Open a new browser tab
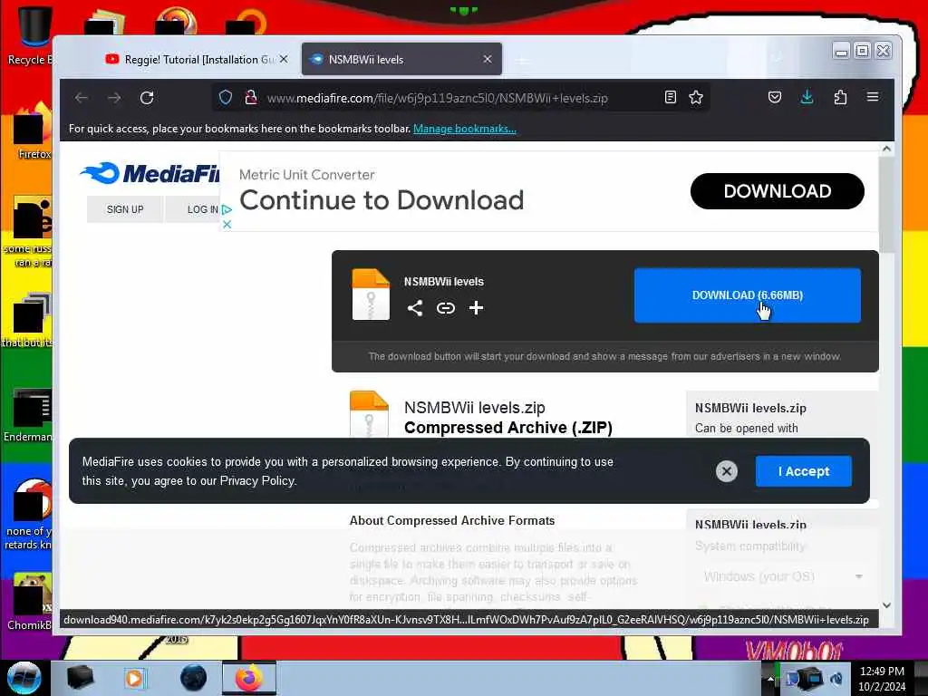 point(522,60)
